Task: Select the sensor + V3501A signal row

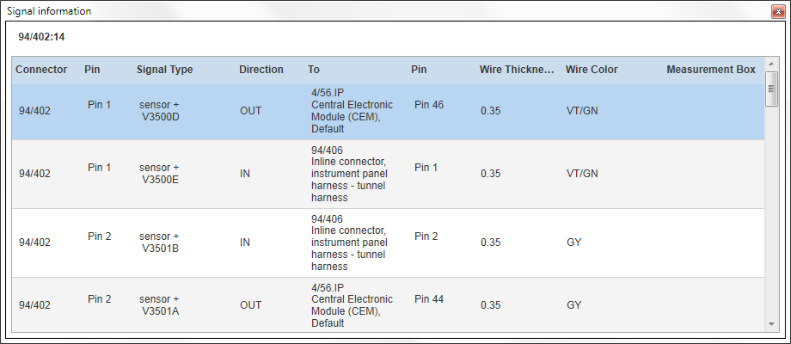Action: point(388,304)
